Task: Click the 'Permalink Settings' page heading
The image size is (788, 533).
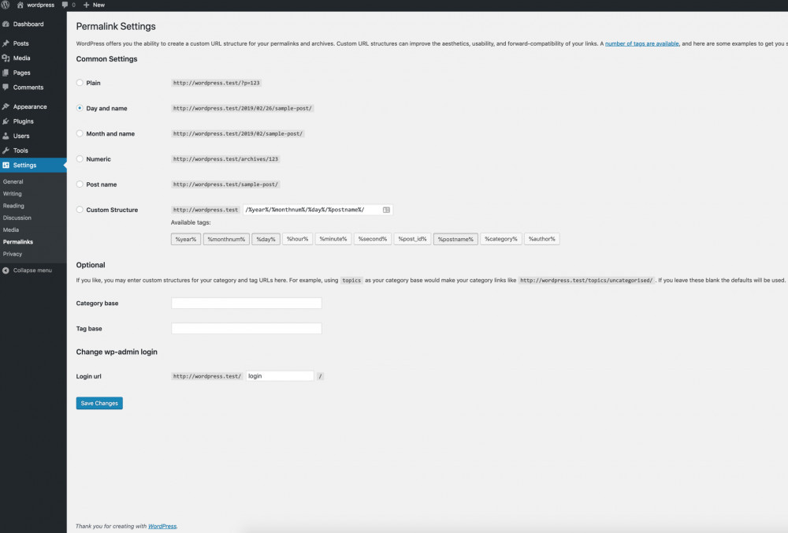Action: point(116,26)
